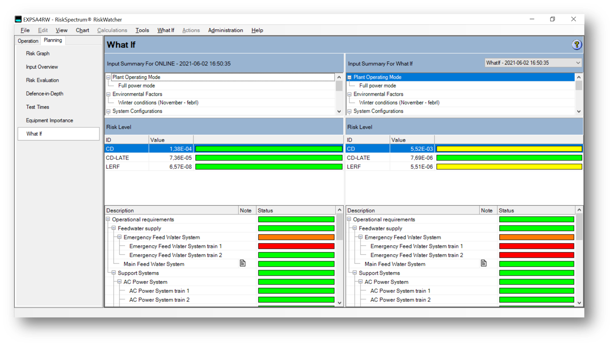
Task: Select Emergency Feed Water System train 2 left
Action: [x=176, y=255]
